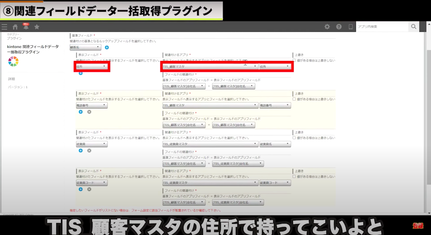Image resolution: width=431 pixels, height=235 pixels.
Task: Click the search magnifier button
Action: point(414,27)
